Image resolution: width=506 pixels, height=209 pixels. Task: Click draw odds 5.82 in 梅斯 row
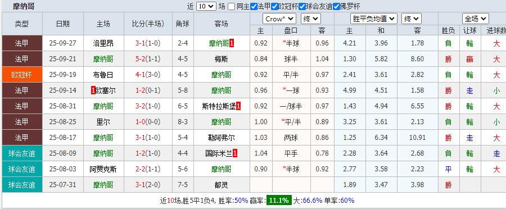coord(381,59)
